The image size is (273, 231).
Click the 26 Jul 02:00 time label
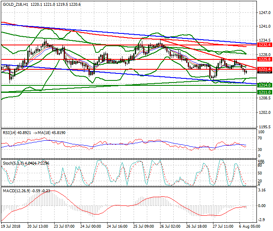[170, 226]
